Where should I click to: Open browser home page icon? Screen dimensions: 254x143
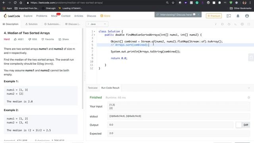[21, 3]
